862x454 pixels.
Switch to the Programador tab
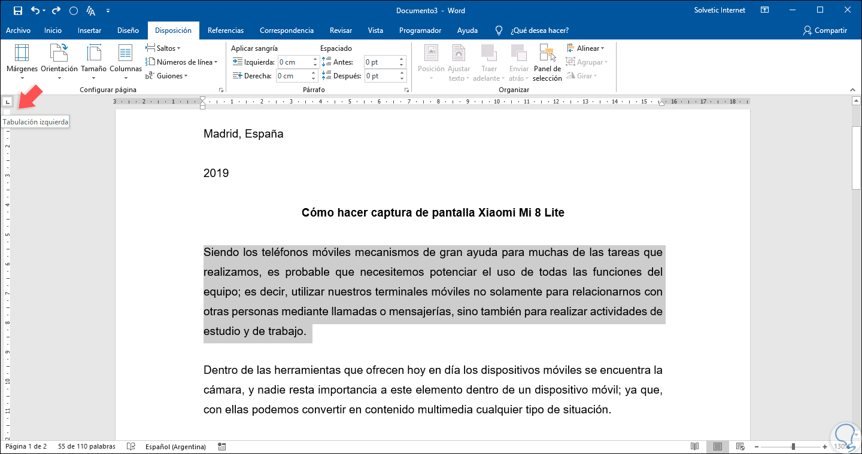(x=420, y=31)
